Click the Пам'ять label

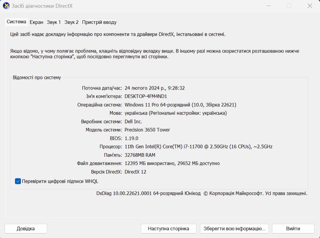(x=113, y=155)
